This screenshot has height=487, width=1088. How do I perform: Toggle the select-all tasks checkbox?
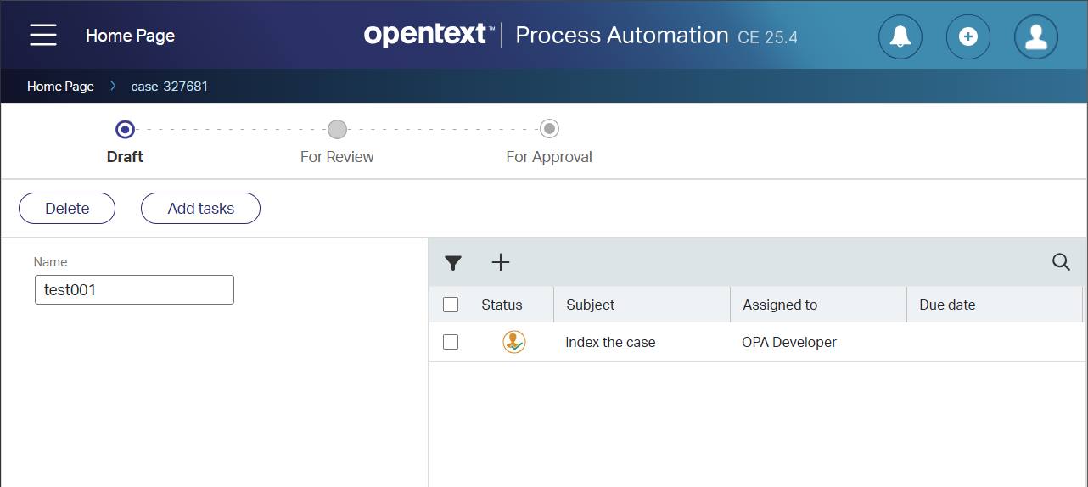[451, 305]
